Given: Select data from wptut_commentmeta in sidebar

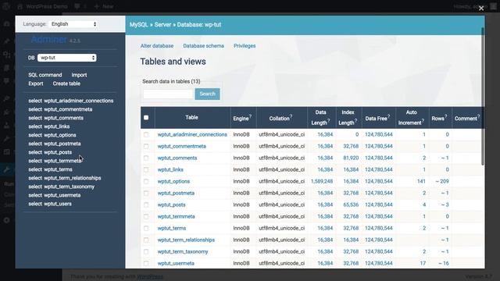Looking at the screenshot, I should coord(35,109).
